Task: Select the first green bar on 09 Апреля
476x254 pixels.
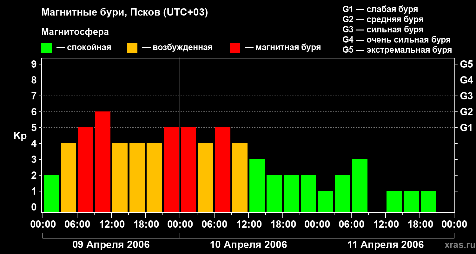Action: [x=51, y=194]
